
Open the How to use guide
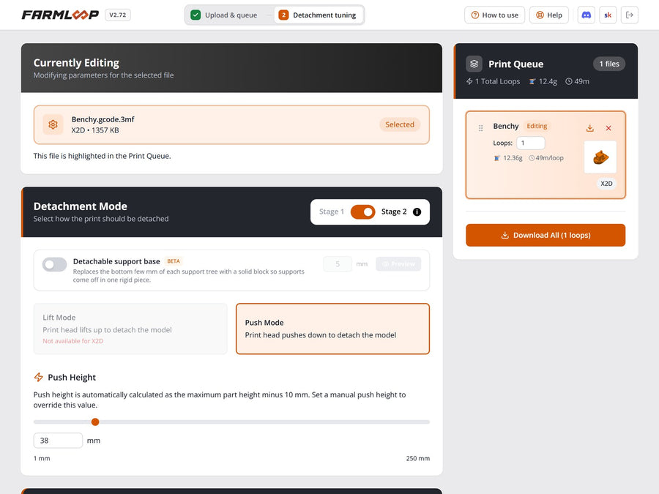click(495, 15)
